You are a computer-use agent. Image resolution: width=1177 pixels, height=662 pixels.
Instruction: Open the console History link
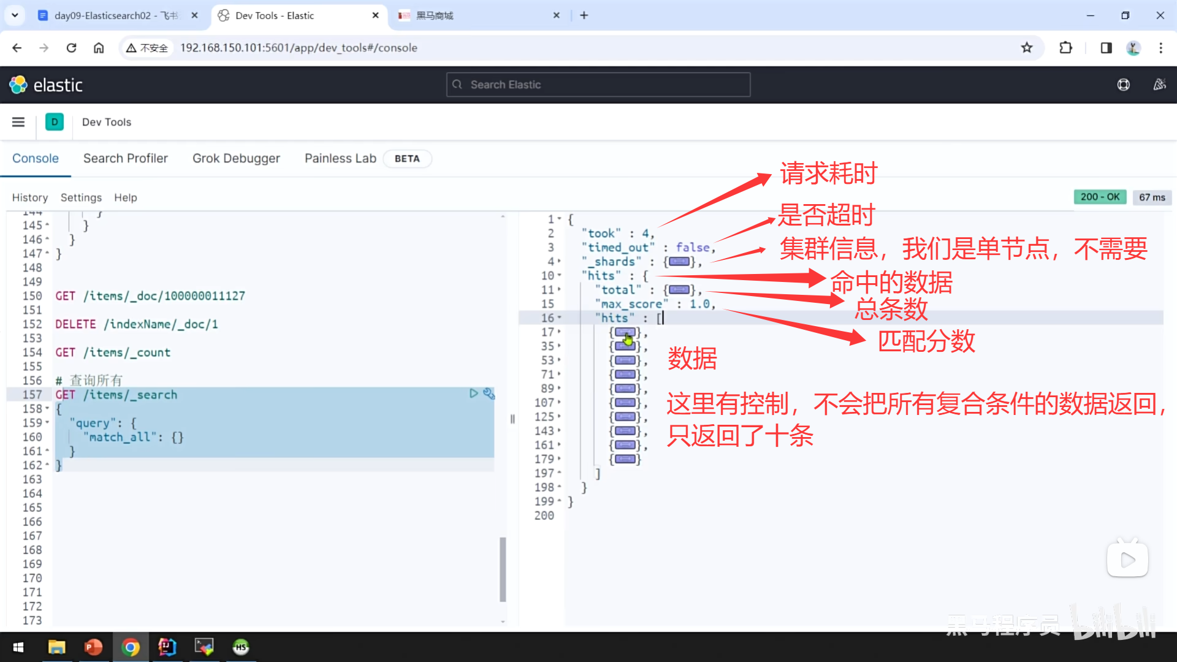pos(29,197)
